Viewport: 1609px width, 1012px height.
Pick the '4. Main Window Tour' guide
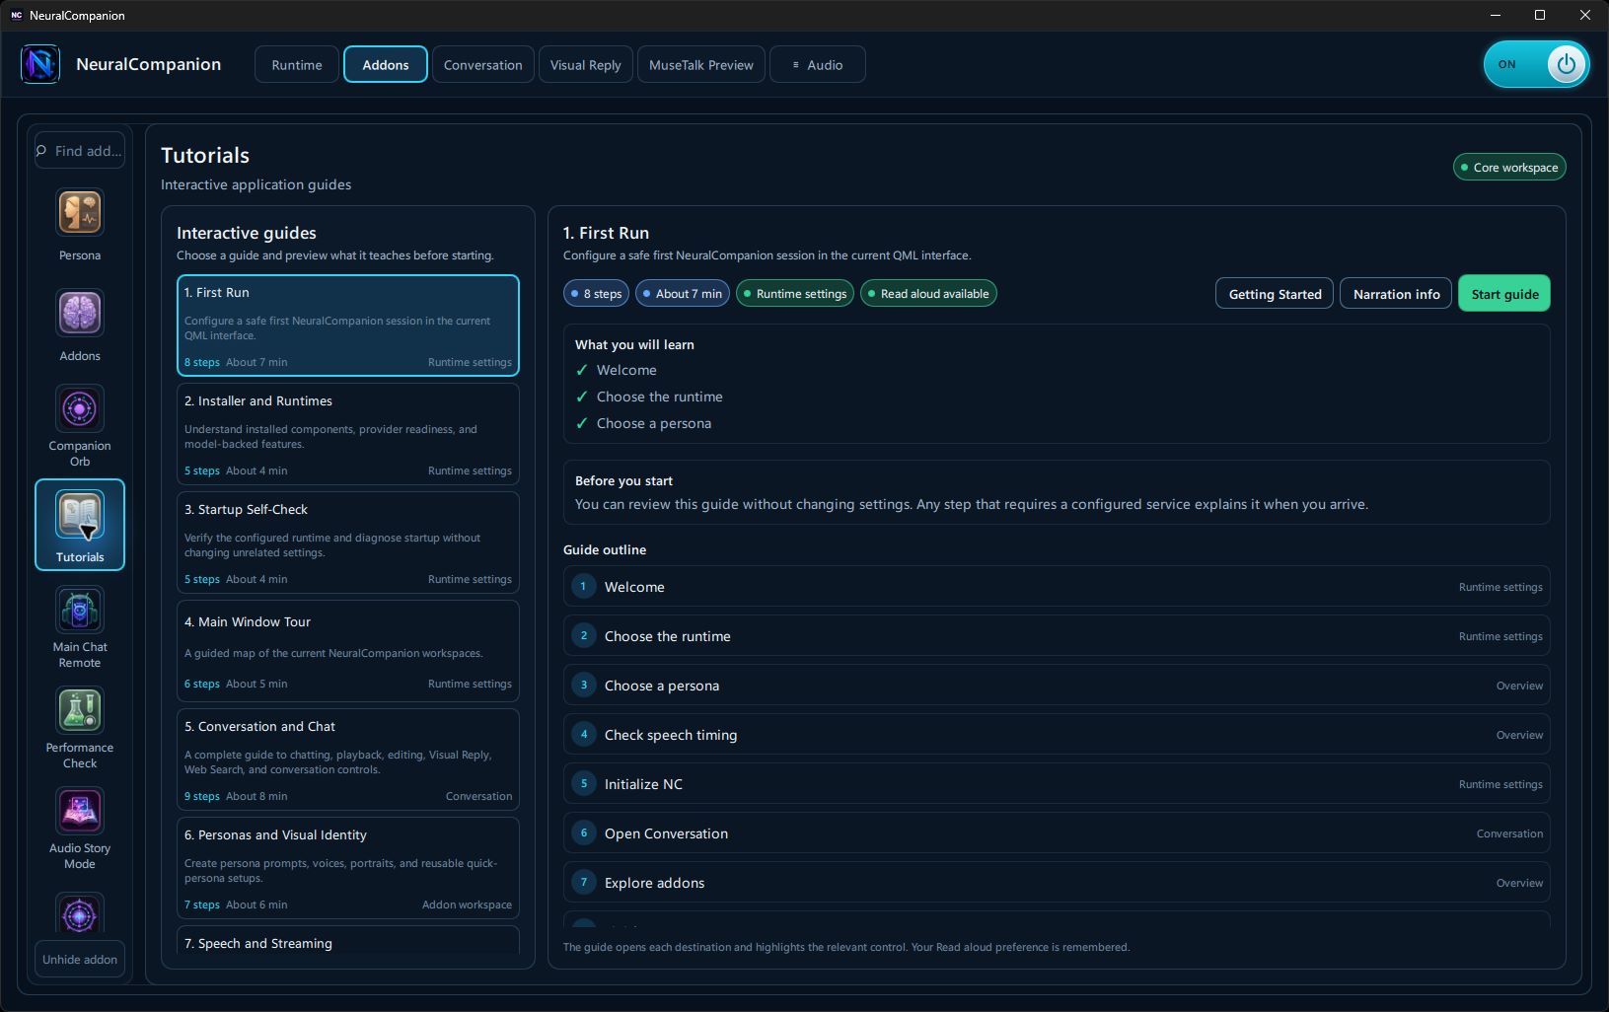(348, 651)
